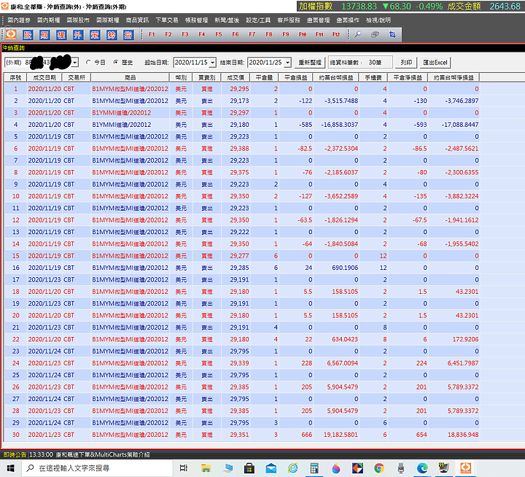525x477 pixels.
Task: Click the Windows taskbar search box
Action: tap(97, 468)
